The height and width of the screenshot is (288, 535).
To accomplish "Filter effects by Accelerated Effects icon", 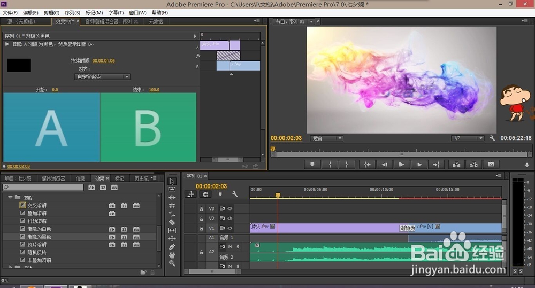I will [x=91, y=187].
